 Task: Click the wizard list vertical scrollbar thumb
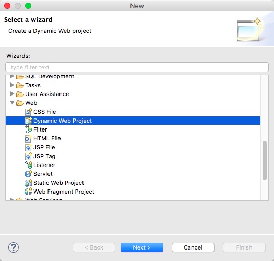tap(265, 160)
